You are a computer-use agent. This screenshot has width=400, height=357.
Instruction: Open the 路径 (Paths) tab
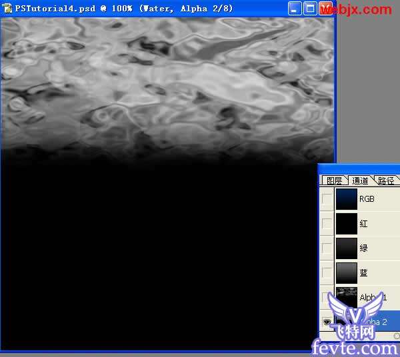click(385, 180)
